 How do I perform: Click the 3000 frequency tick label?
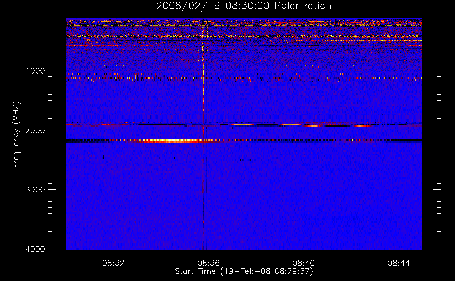tap(35, 190)
